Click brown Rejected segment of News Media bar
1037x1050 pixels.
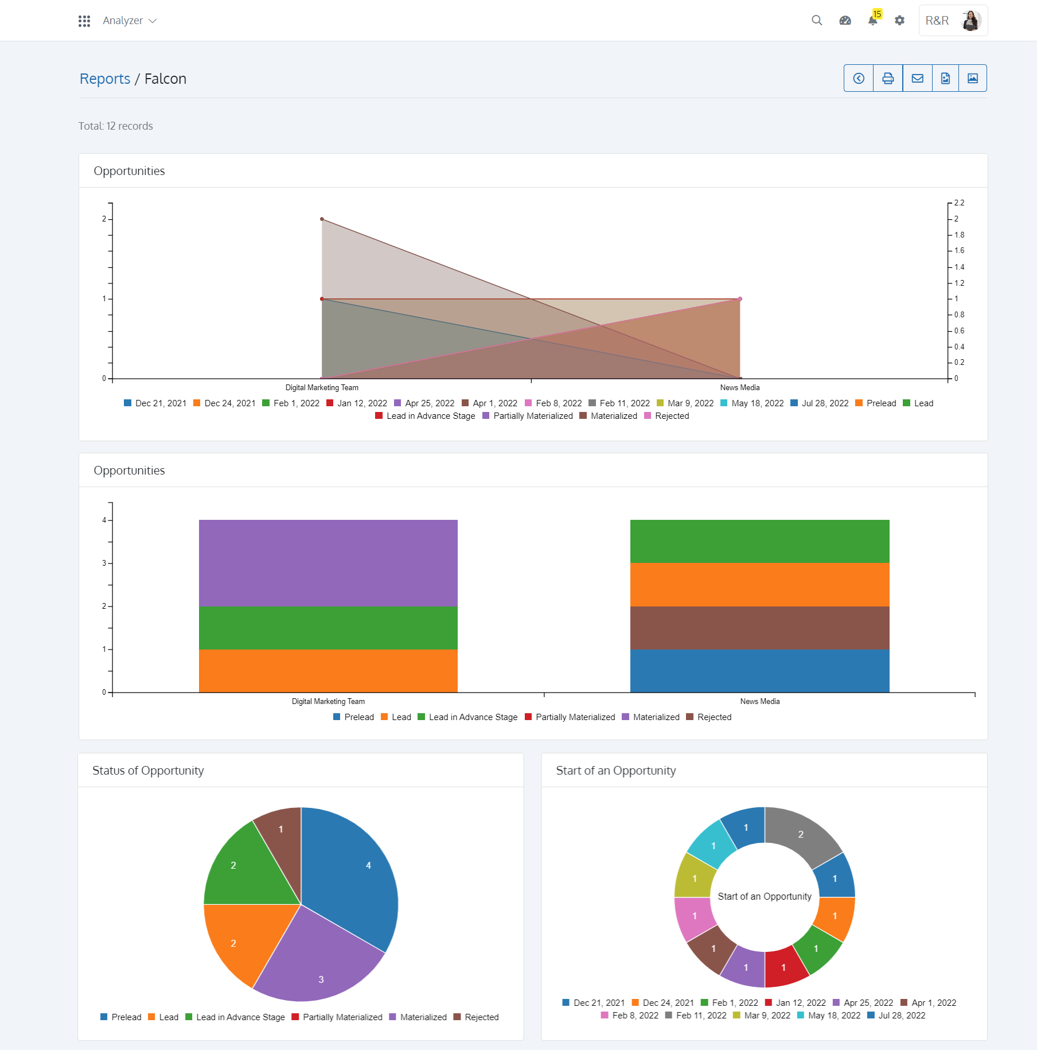pyautogui.click(x=760, y=628)
